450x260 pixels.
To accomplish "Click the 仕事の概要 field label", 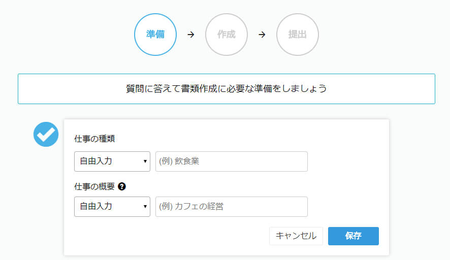I will 94,186.
